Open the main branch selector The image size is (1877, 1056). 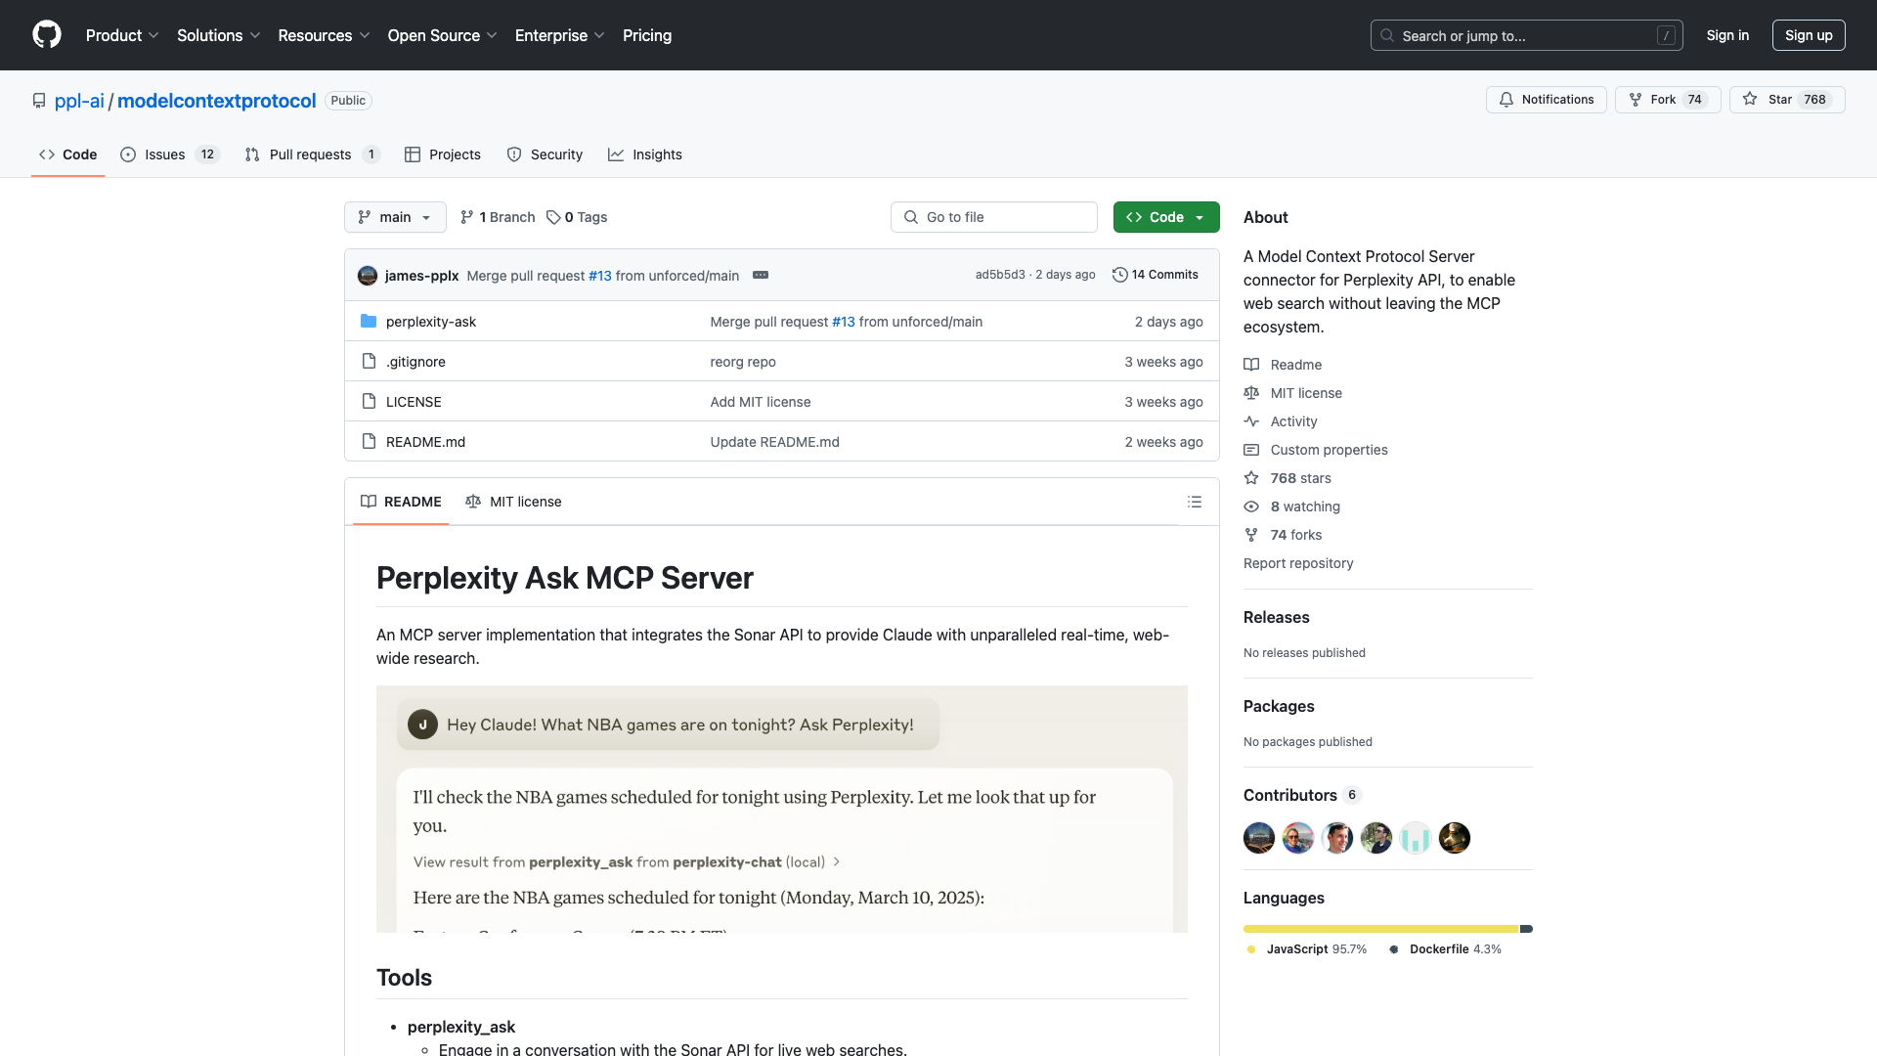(x=395, y=217)
